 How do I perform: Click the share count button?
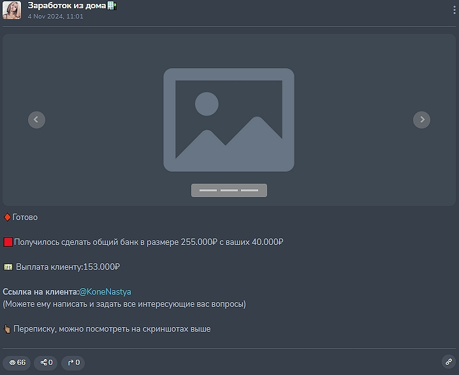pos(47,362)
